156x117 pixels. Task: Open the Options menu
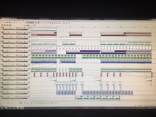19,20
